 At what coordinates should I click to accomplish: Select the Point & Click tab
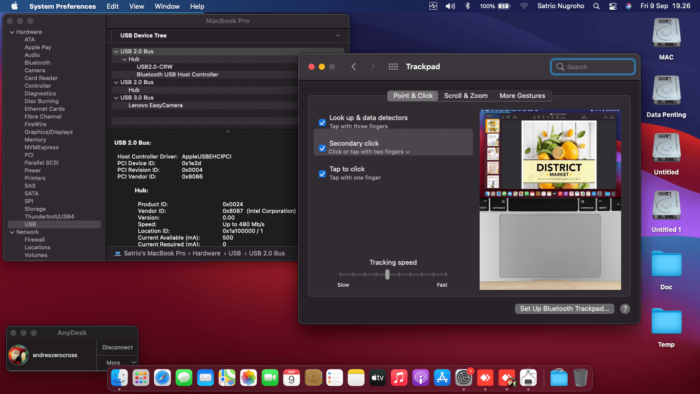[413, 95]
